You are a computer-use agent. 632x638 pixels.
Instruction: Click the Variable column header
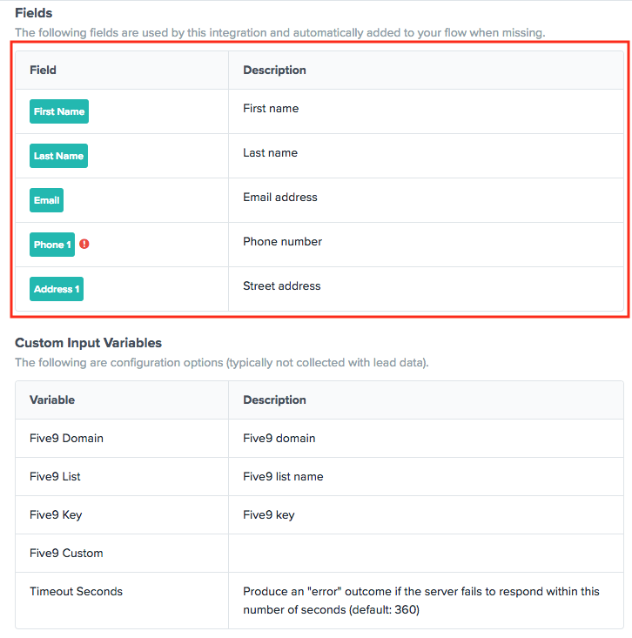(52, 400)
